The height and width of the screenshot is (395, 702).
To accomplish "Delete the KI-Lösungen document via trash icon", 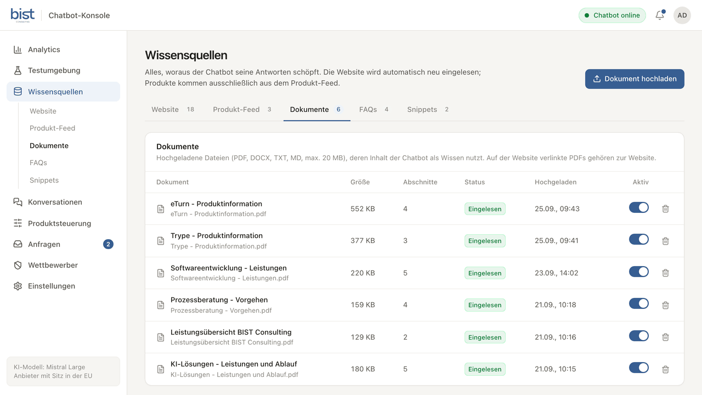I will point(665,369).
